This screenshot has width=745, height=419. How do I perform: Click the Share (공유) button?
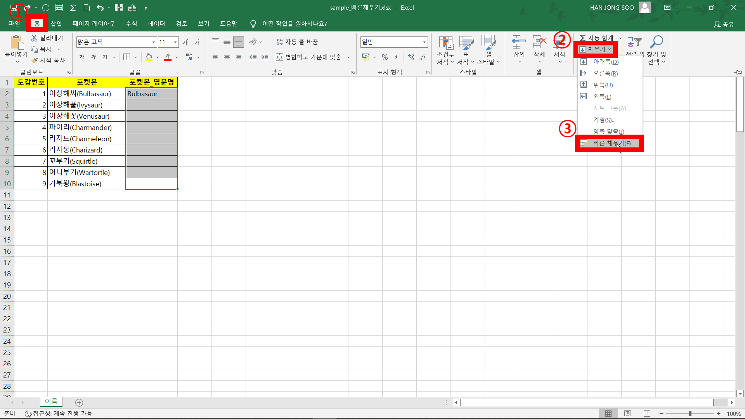point(724,24)
